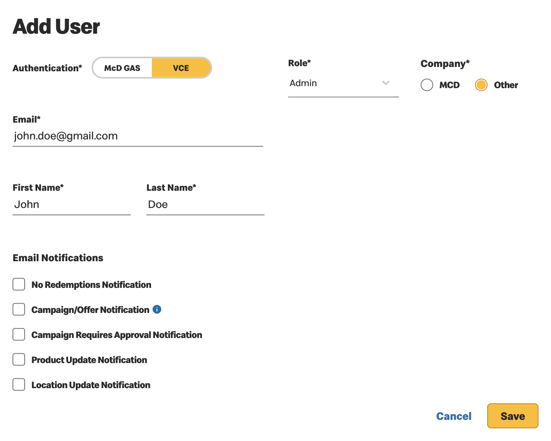Check Campaign Requires Approval Notification
Screen dimensions: 551x441
[19, 334]
